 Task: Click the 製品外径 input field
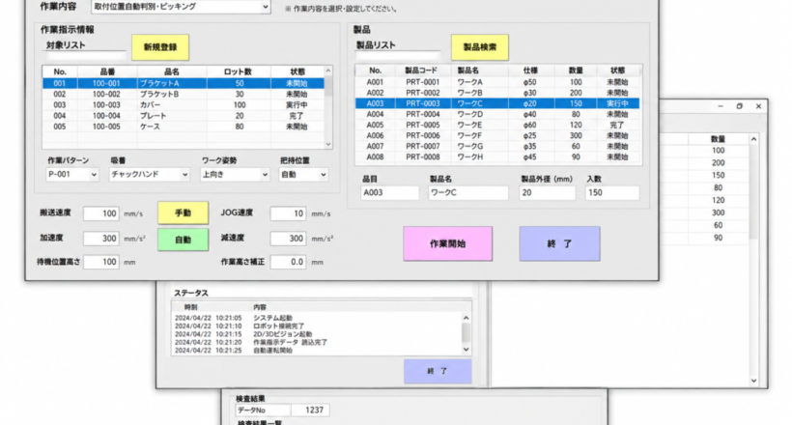(x=547, y=192)
